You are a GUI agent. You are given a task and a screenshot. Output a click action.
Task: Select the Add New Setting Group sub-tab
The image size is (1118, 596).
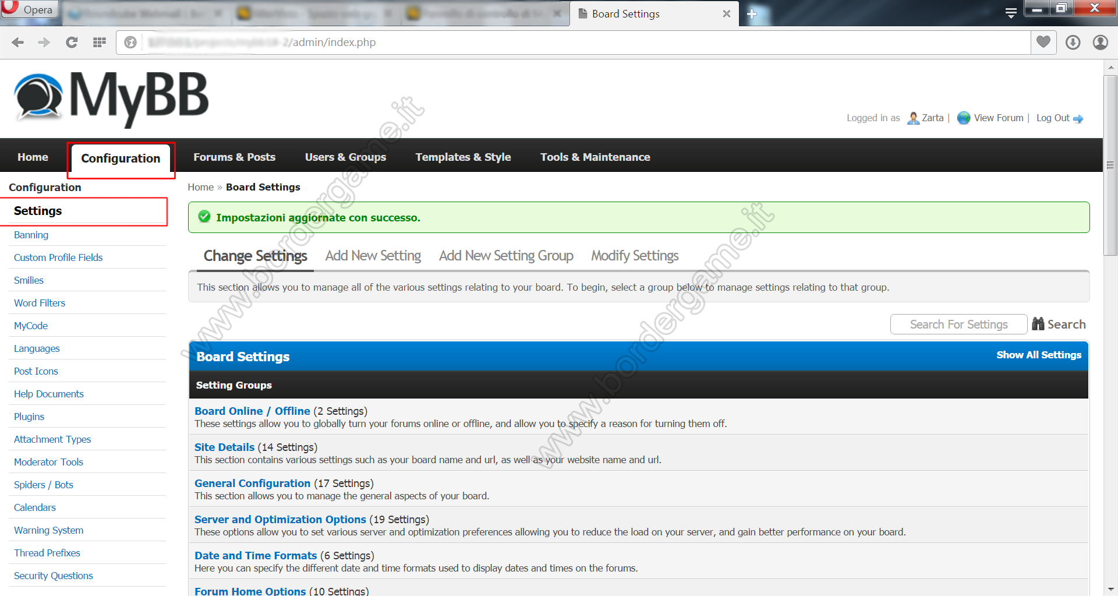tap(506, 256)
